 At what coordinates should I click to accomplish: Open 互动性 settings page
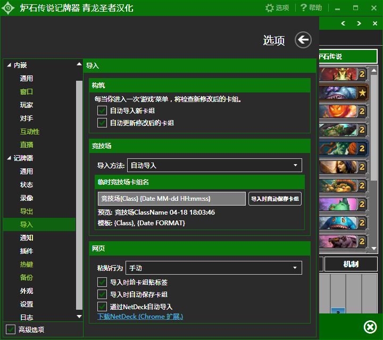point(30,131)
